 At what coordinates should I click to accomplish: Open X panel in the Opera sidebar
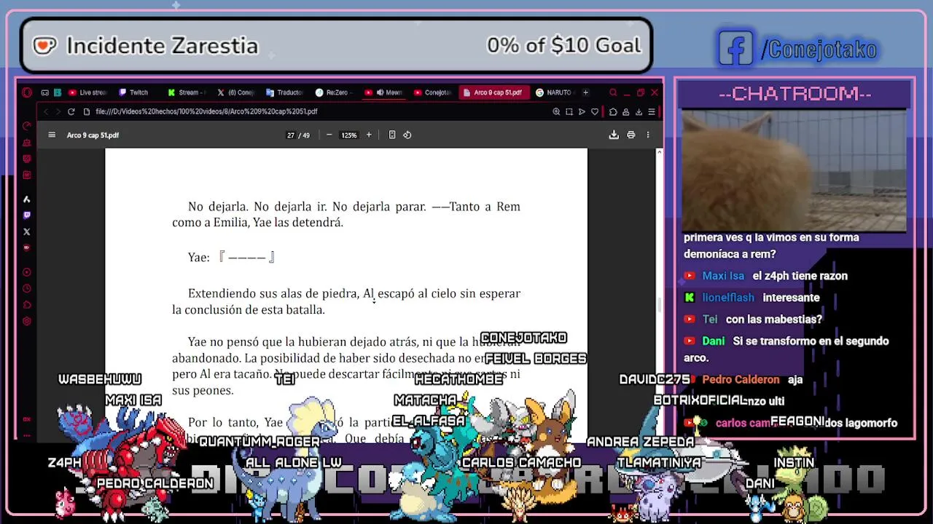click(x=27, y=231)
